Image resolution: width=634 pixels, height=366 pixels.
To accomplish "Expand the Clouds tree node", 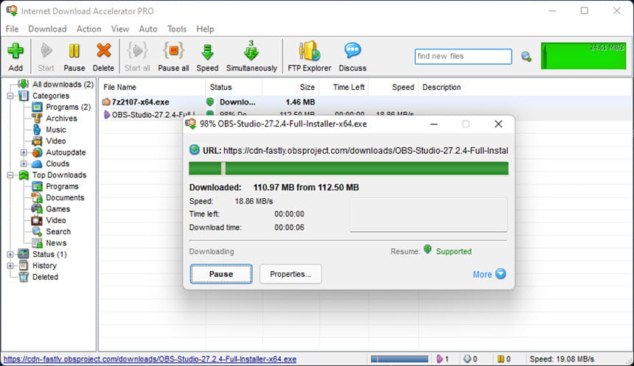I will (x=24, y=163).
